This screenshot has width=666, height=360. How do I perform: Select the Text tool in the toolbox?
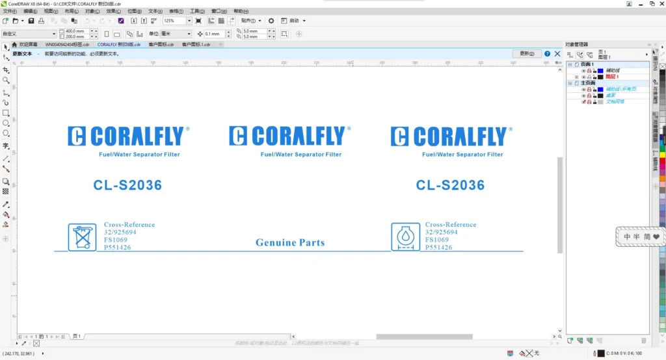click(x=5, y=146)
